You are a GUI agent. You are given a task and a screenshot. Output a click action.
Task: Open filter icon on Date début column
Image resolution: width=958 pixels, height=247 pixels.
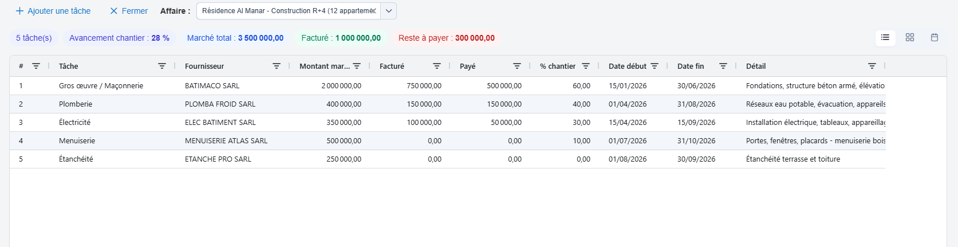coord(655,66)
